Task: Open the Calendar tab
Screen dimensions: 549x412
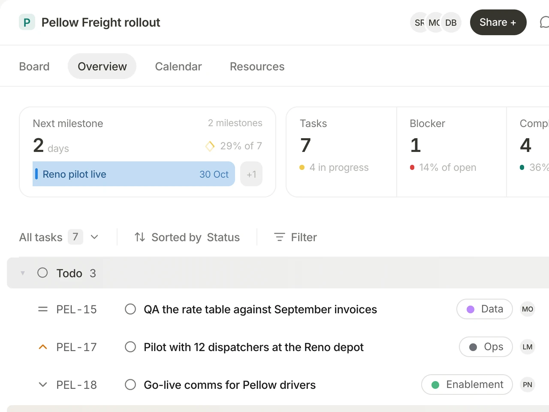Action: [x=178, y=67]
